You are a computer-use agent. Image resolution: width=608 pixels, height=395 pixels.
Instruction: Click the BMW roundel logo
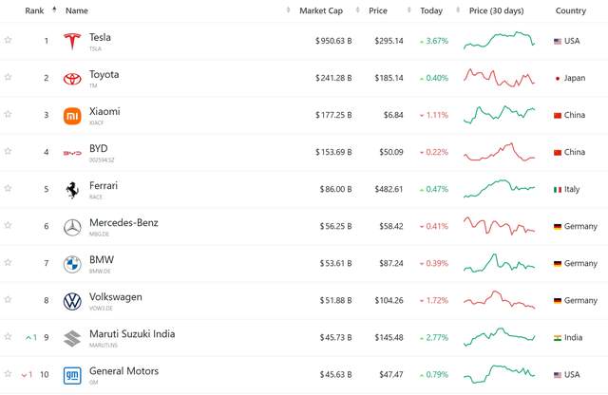72,264
